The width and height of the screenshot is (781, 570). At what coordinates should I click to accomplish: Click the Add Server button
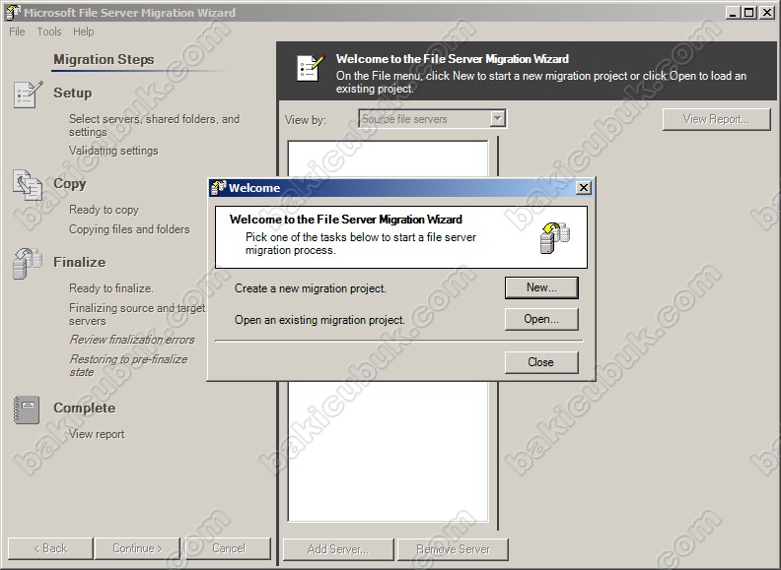[338, 549]
